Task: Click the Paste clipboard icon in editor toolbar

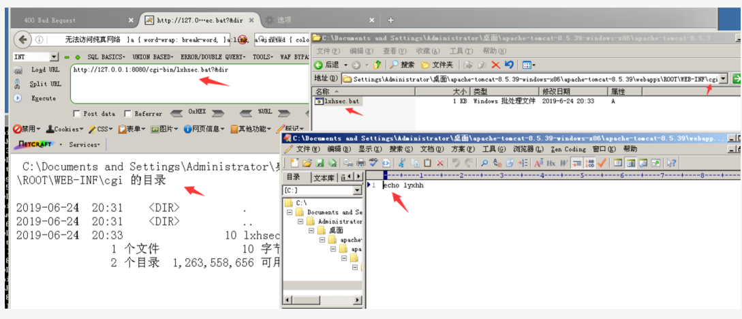Action: (427, 163)
